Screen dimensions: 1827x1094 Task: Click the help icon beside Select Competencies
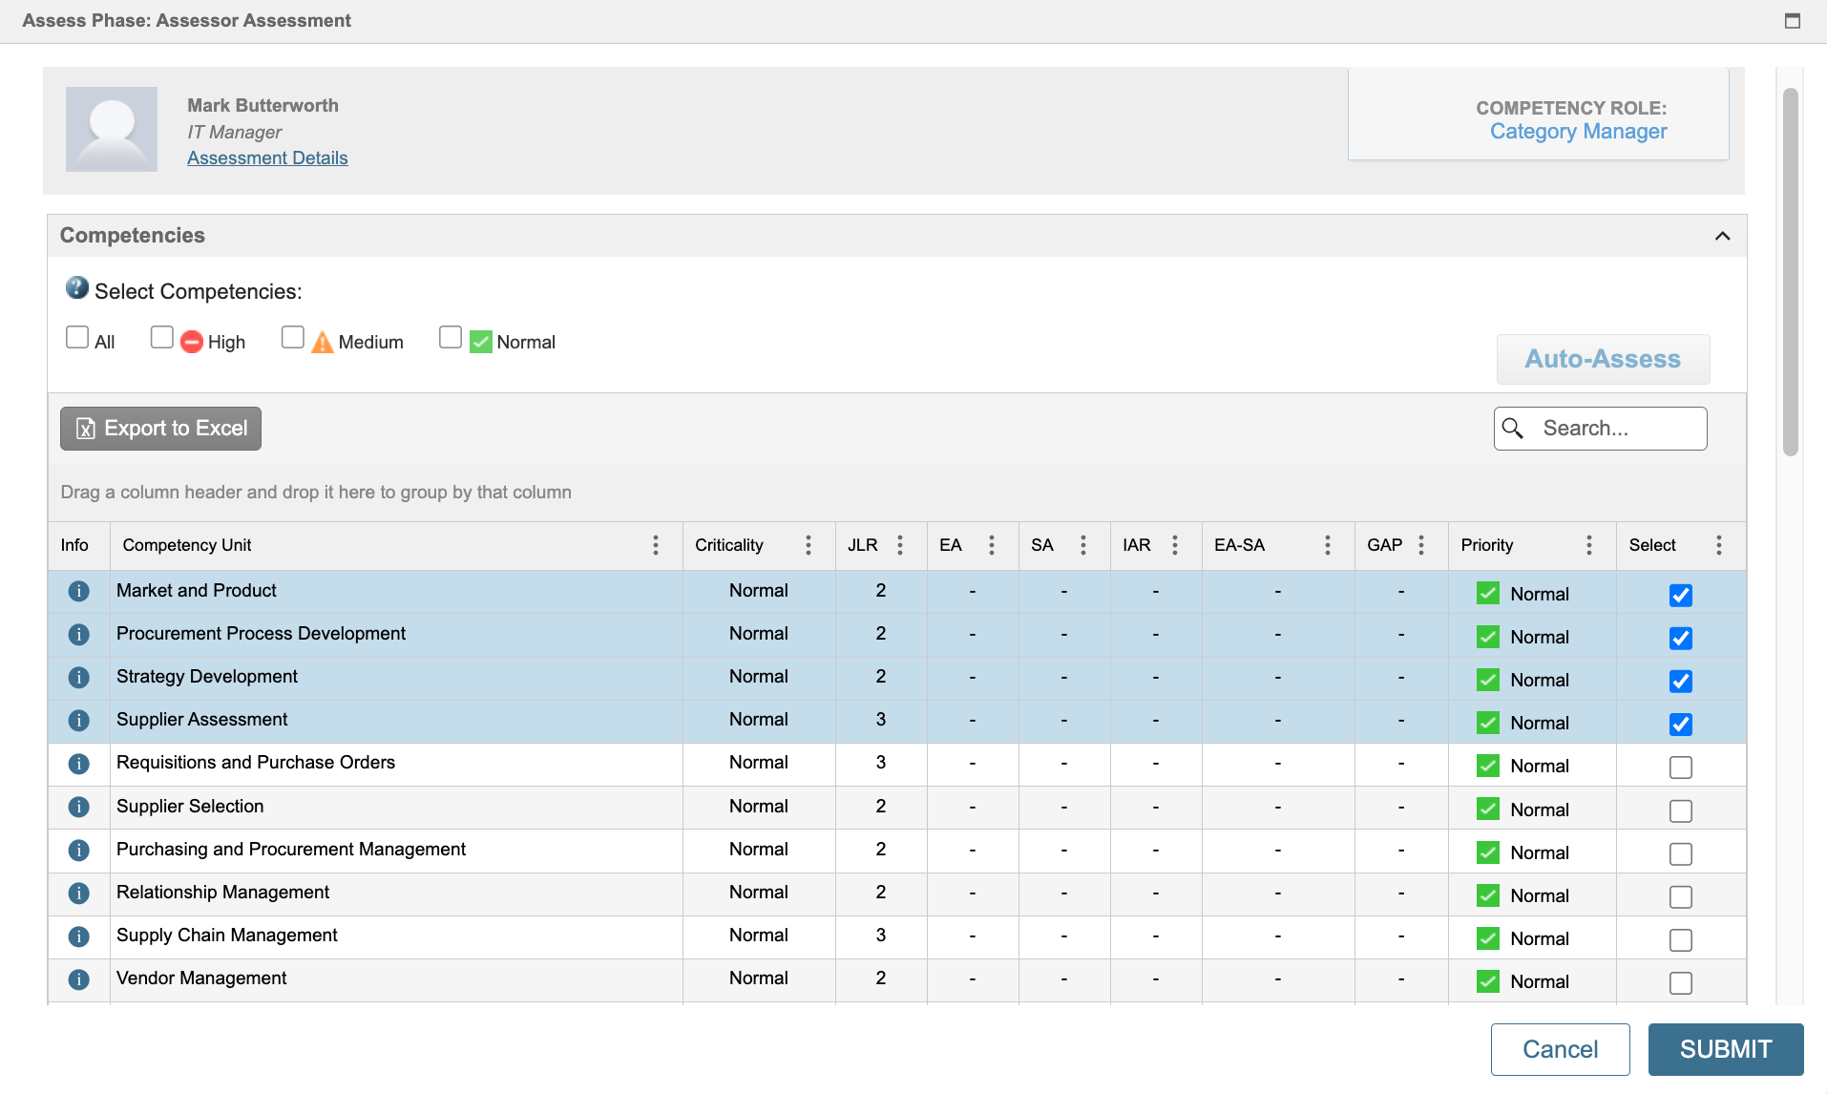click(76, 287)
